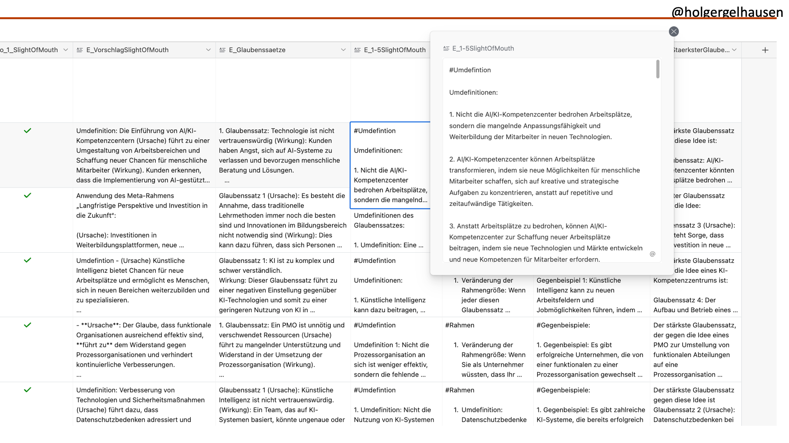Screen dimensions: 789x443
Task: Select cell 'Ursache: Der Glaube, dass funktionale Organisationen'
Action: [144, 349]
